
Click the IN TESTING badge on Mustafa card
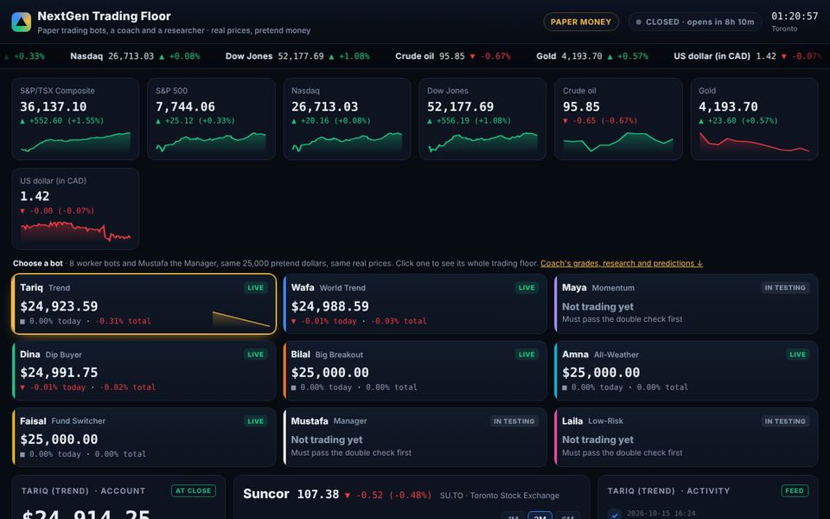click(514, 421)
